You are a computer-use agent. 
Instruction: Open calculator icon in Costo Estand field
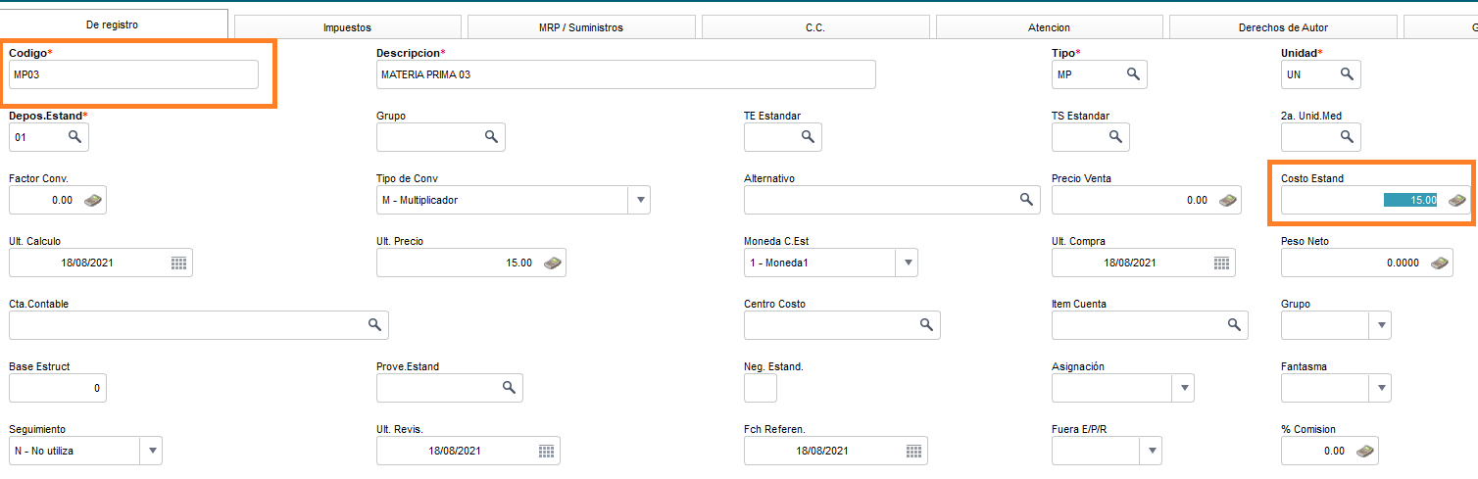[1456, 200]
